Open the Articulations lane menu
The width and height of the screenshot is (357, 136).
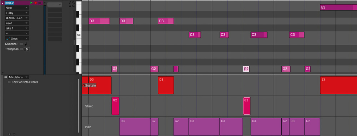coord(19,77)
